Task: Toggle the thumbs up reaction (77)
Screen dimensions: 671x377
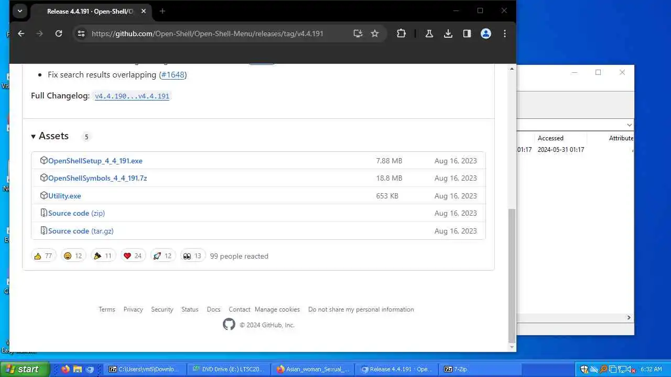Action: [43, 256]
